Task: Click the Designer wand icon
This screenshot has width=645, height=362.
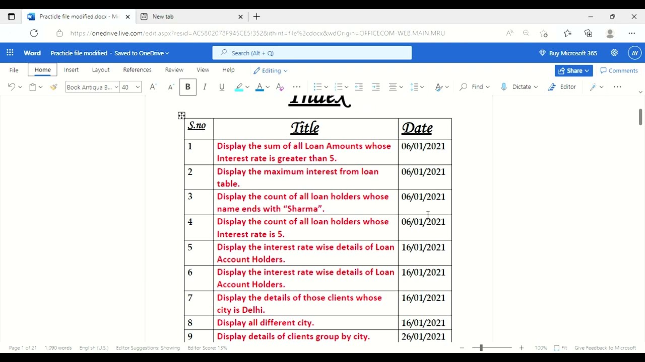Action: click(593, 87)
